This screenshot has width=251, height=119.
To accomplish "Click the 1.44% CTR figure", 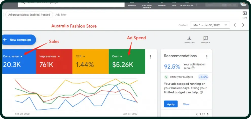I will tap(85, 65).
